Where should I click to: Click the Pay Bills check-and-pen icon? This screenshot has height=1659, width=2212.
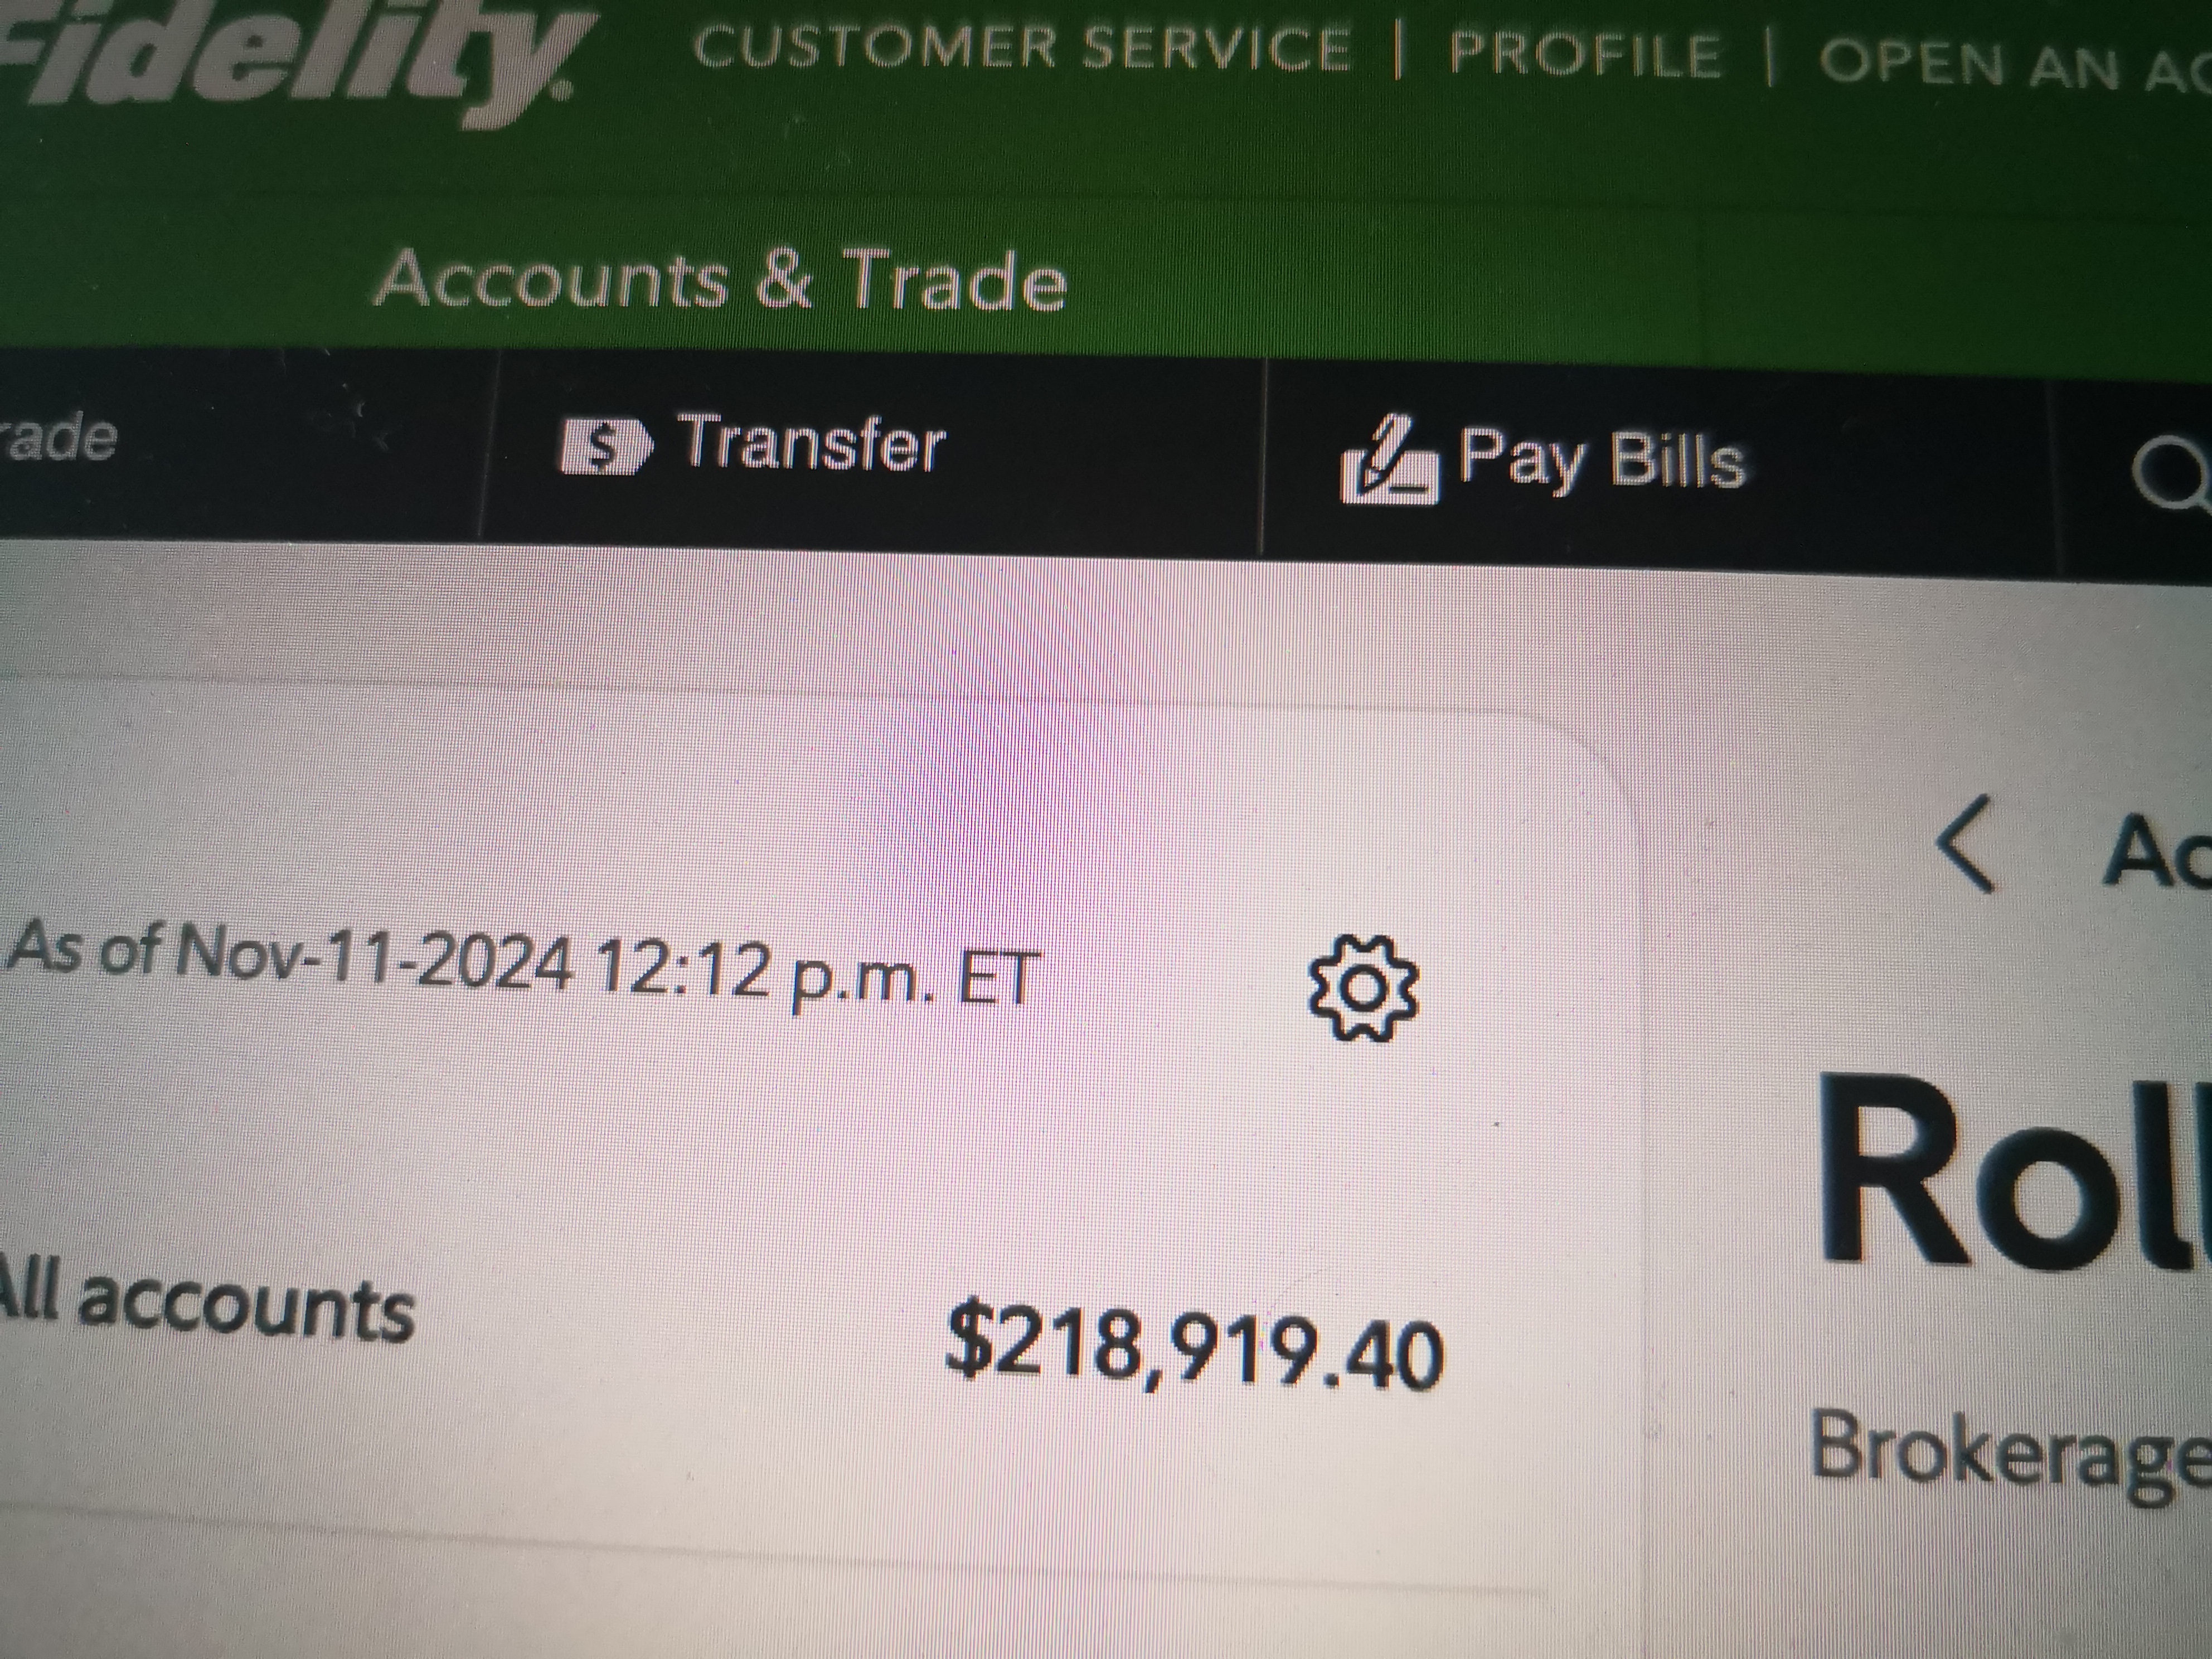click(x=1388, y=460)
